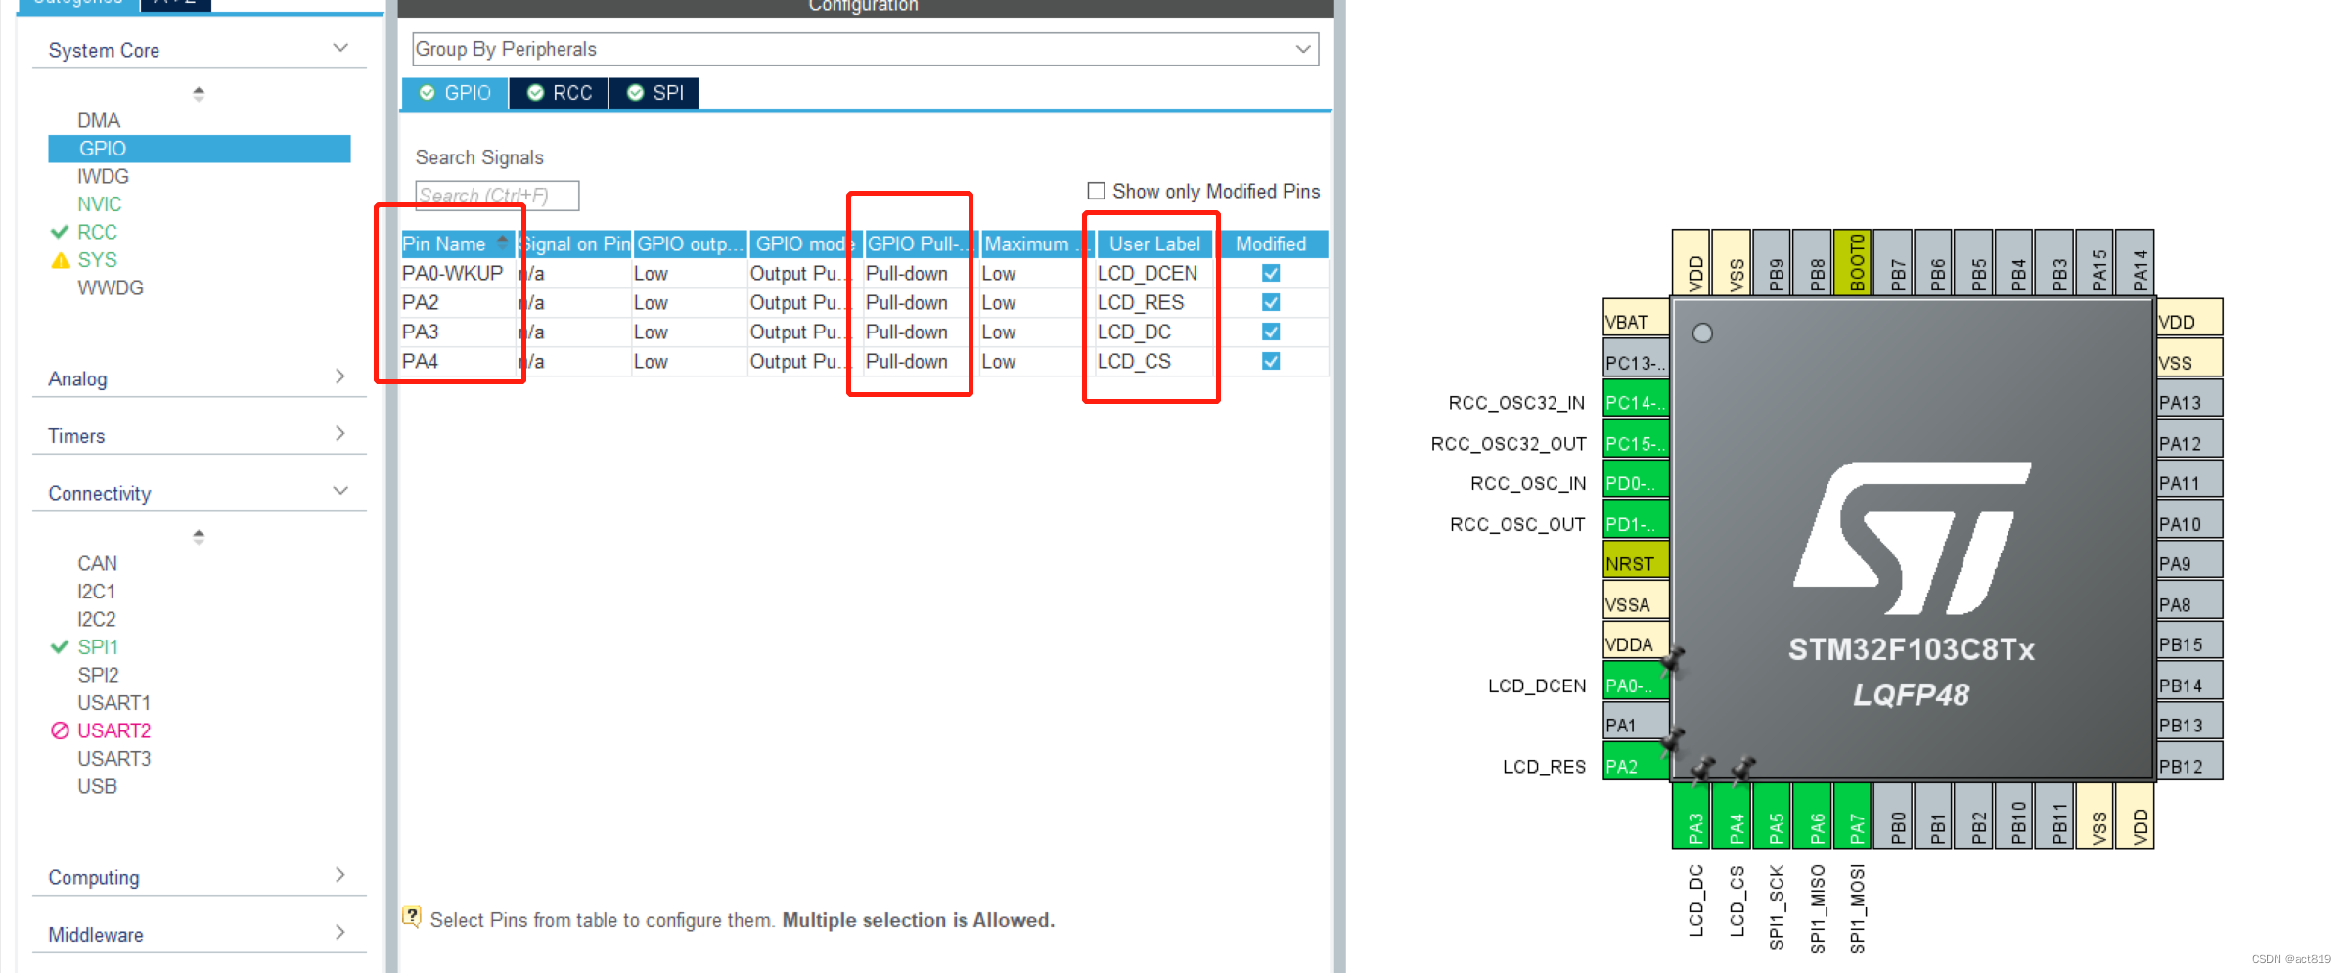Select the PA2 pin on the chip diagram
This screenshot has width=2346, height=973.
[1633, 765]
